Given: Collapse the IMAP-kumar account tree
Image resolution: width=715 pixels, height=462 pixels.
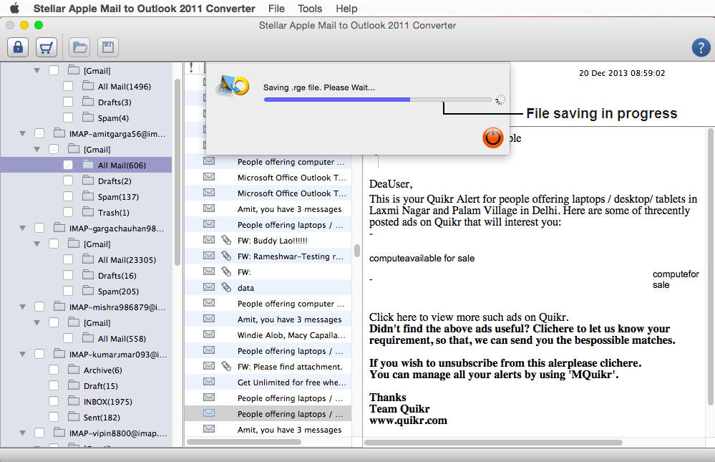Looking at the screenshot, I should (x=22, y=355).
